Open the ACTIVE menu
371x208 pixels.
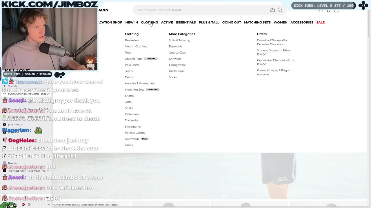coord(167,22)
